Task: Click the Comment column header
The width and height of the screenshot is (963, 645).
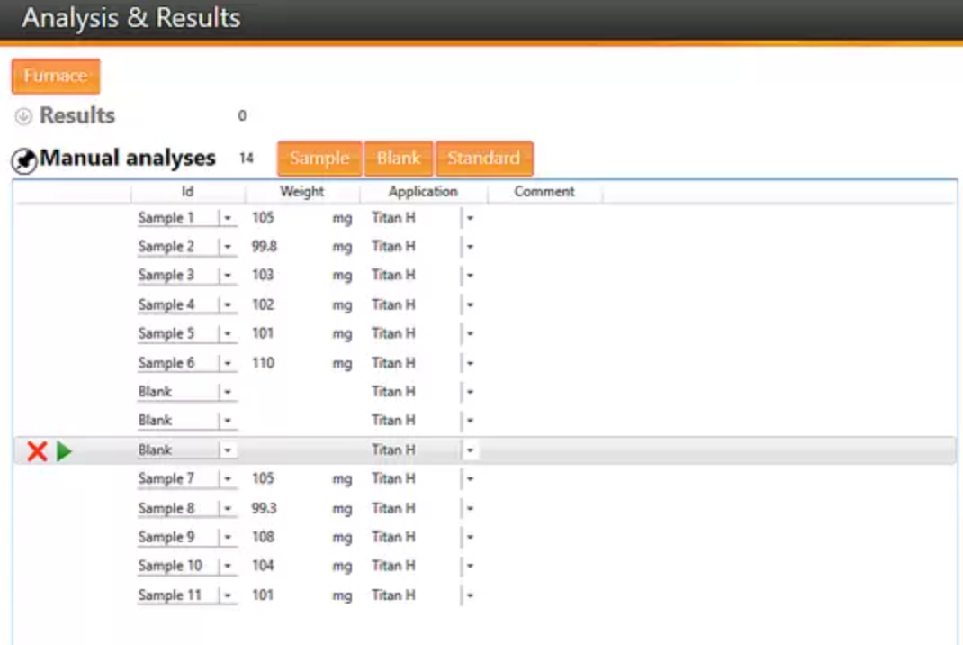Action: click(x=544, y=192)
